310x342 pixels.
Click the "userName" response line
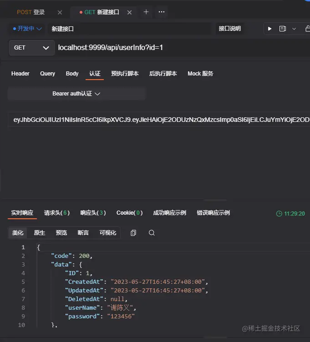[101, 308]
